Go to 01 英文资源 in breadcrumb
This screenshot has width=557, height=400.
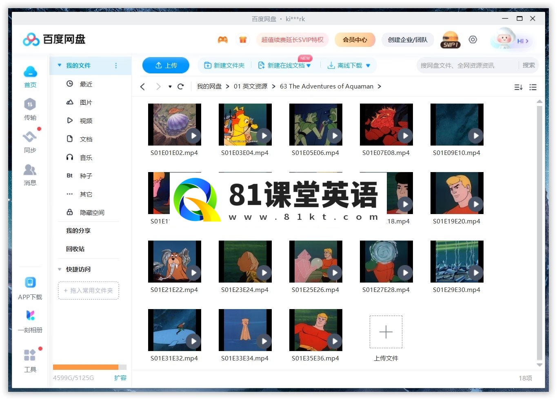251,86
